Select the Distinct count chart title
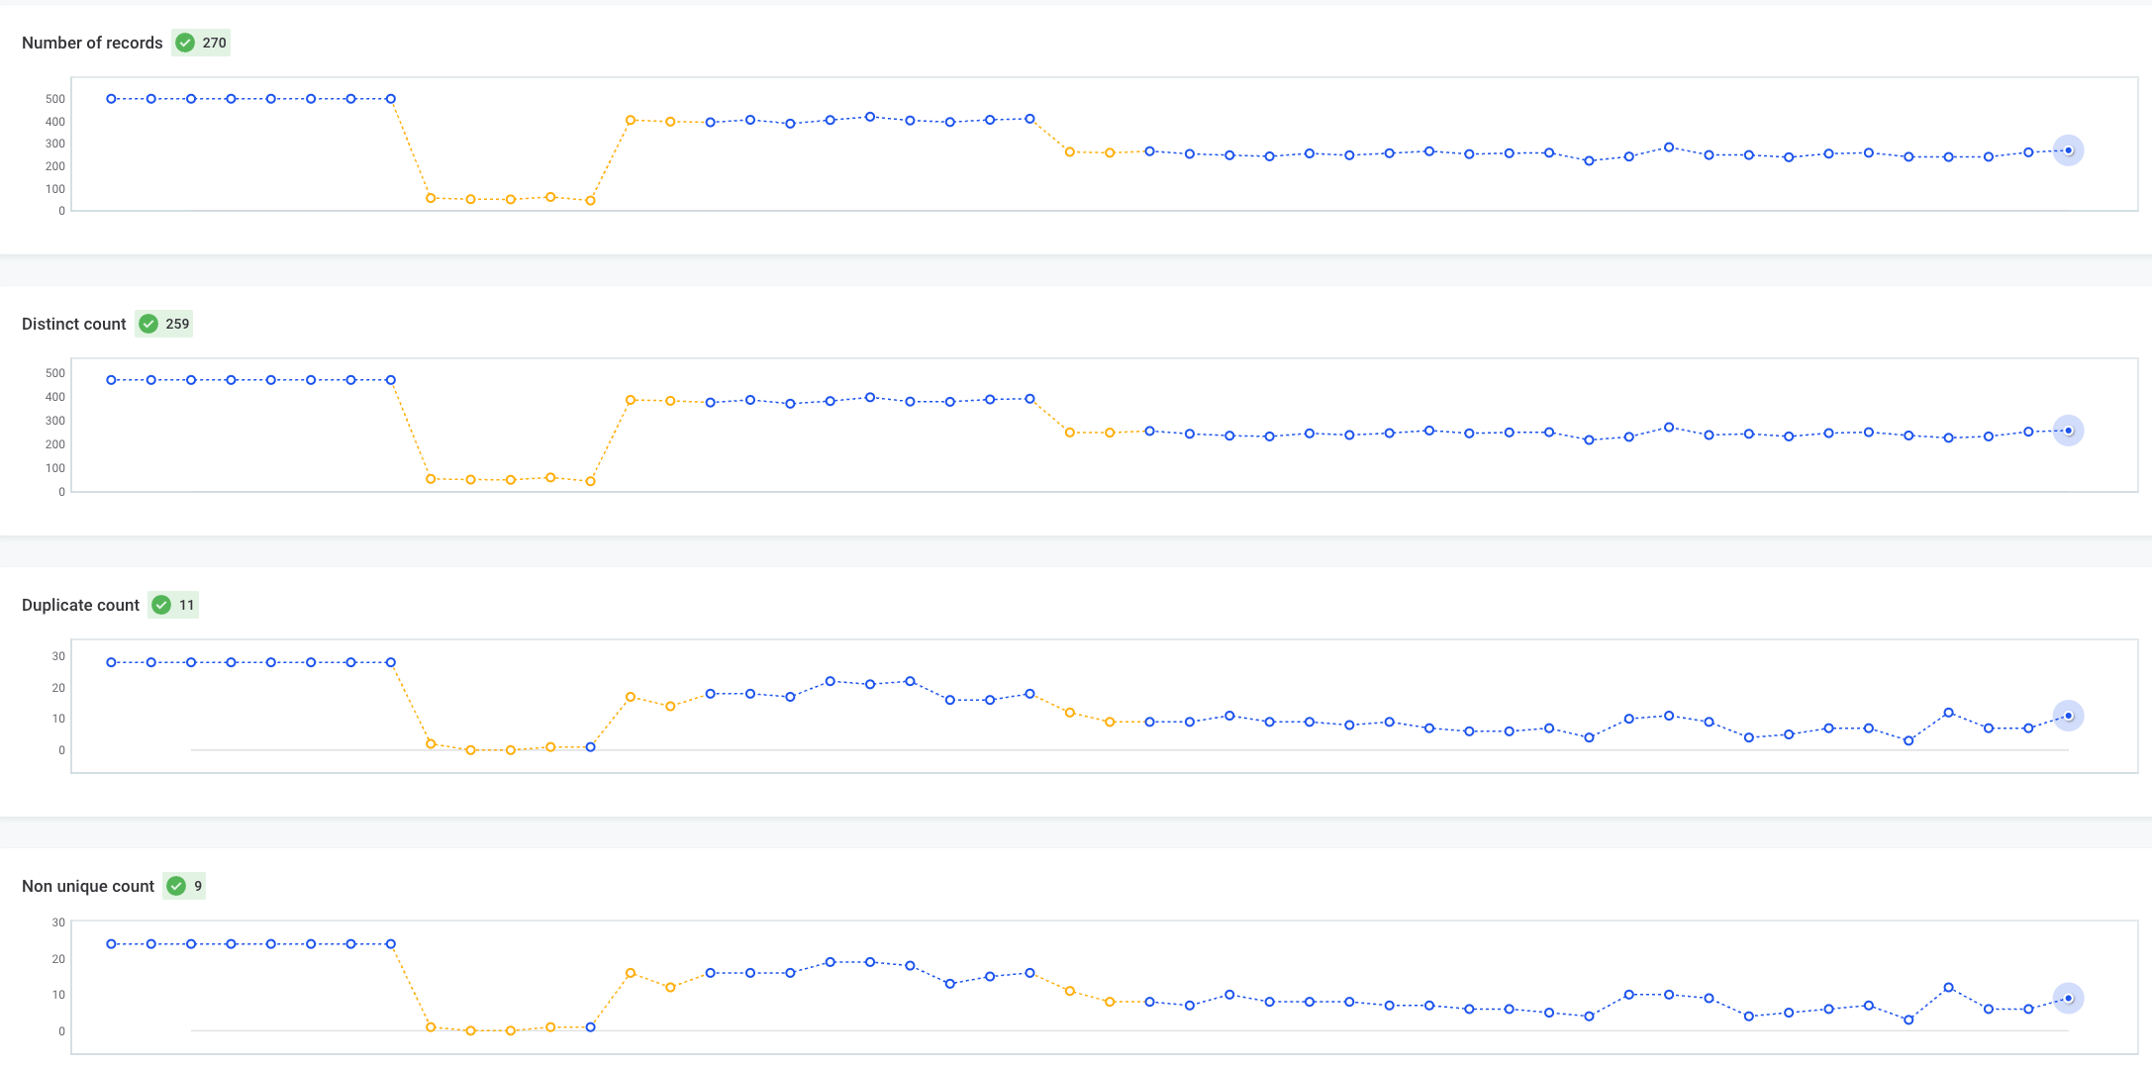Viewport: 2152px width, 1068px height. (73, 324)
